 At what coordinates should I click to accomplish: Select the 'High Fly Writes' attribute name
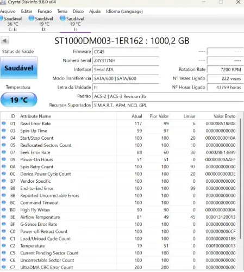pyautogui.click(x=35, y=210)
